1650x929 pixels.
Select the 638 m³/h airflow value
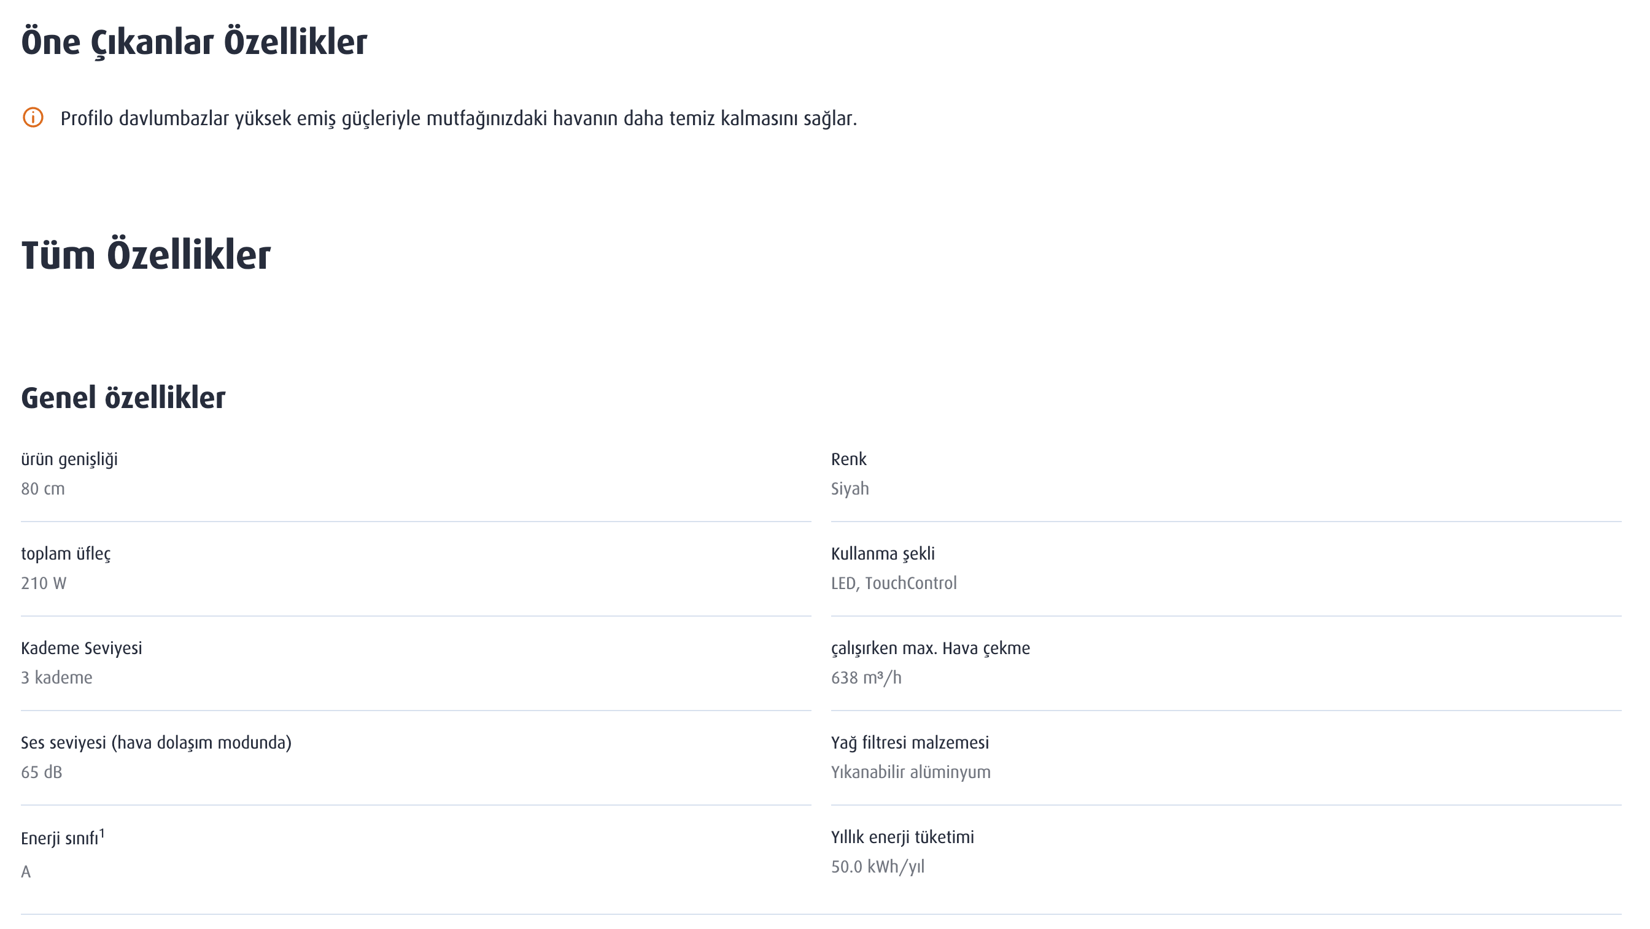point(866,677)
